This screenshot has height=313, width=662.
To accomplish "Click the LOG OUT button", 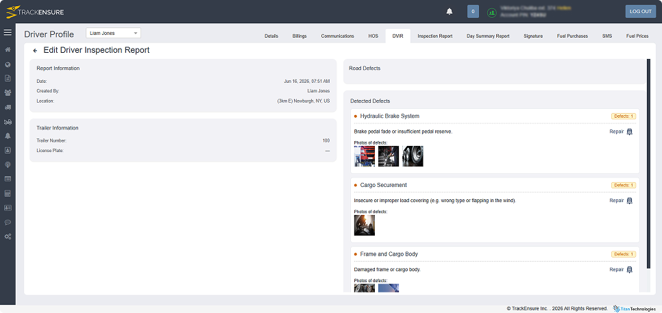I will (641, 12).
